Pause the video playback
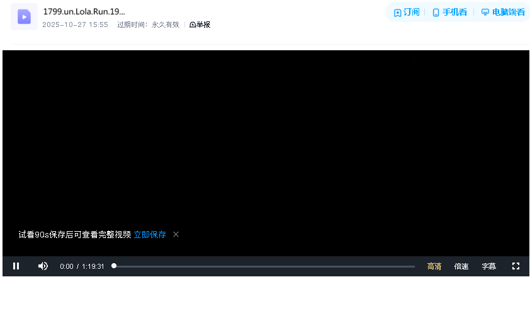Screen dimensions: 530x331 16,266
